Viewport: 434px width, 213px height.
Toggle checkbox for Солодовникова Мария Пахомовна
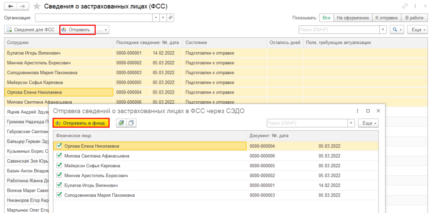tap(59, 195)
